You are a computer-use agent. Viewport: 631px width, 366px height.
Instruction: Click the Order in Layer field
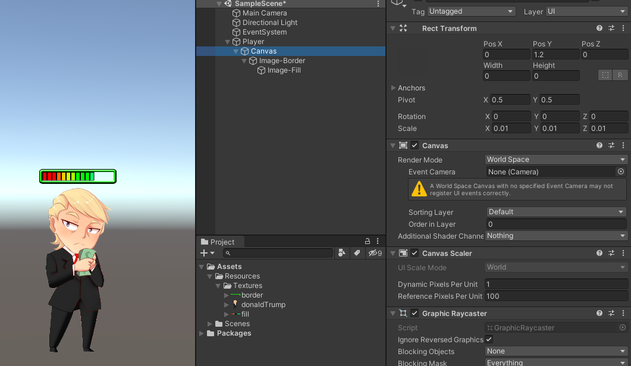556,224
